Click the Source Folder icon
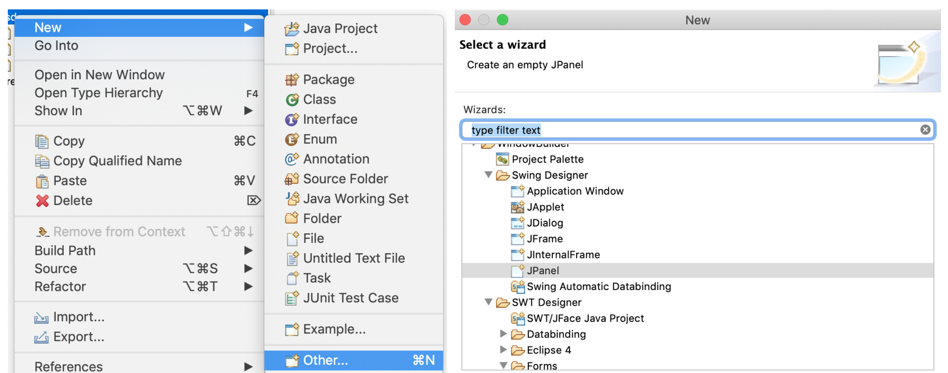 (x=292, y=179)
